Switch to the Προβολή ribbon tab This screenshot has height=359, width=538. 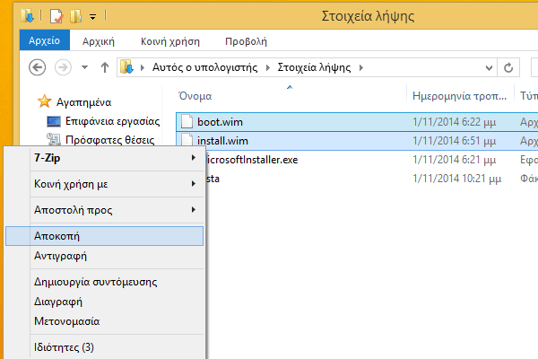246,41
